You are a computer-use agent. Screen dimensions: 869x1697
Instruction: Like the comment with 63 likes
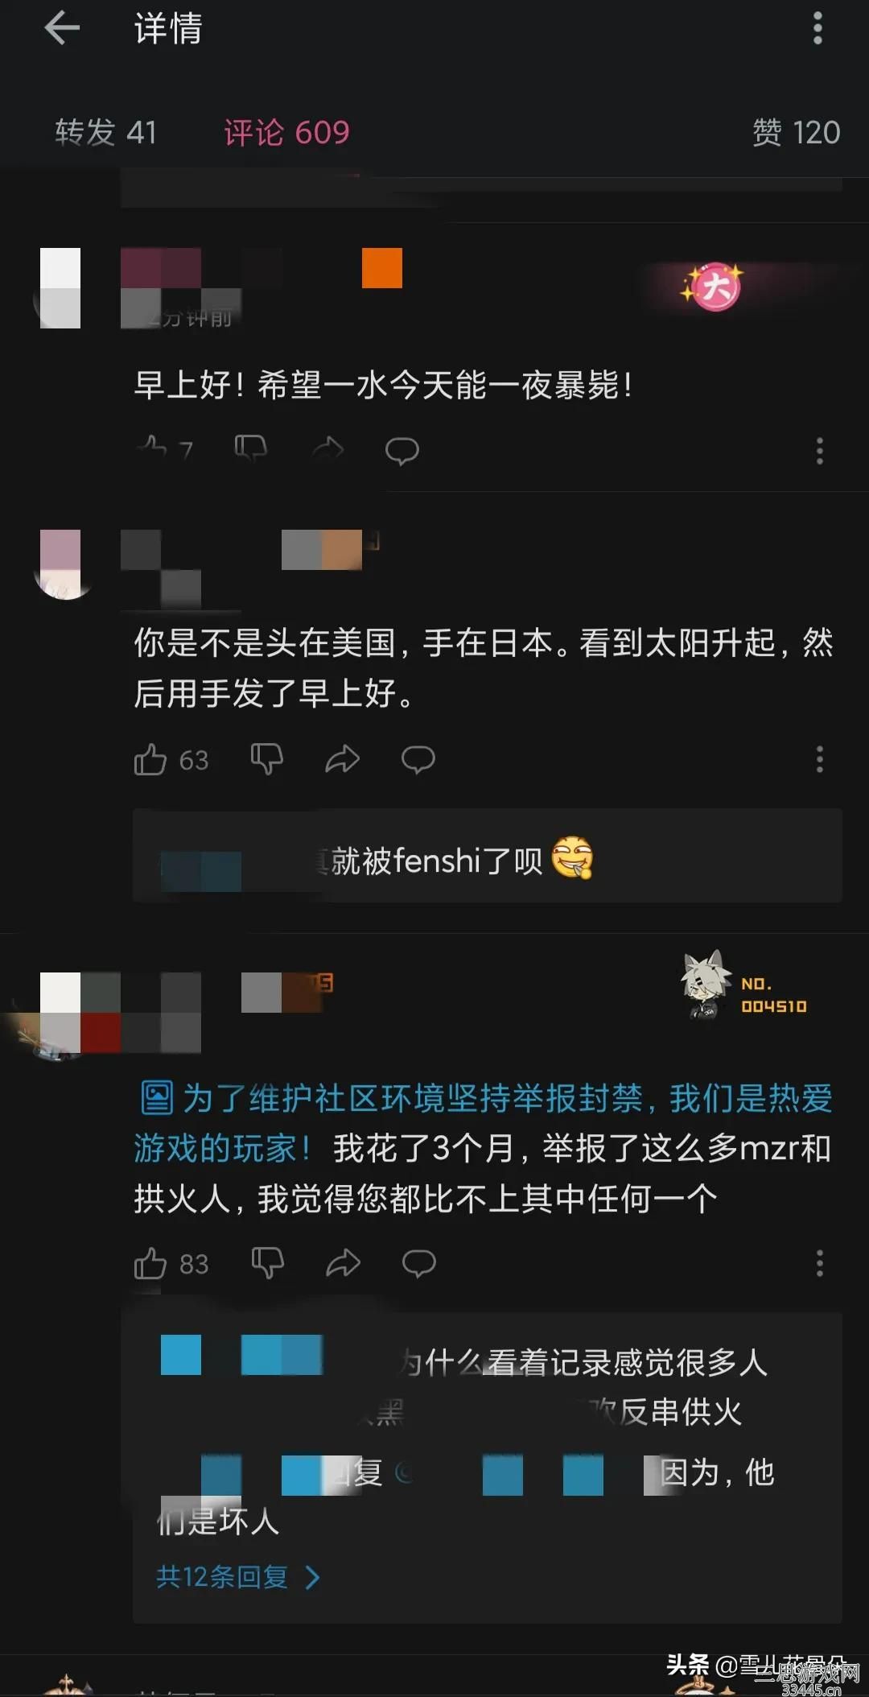point(150,759)
